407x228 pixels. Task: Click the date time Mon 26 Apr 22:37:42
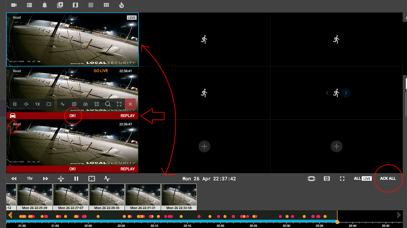coord(209,179)
